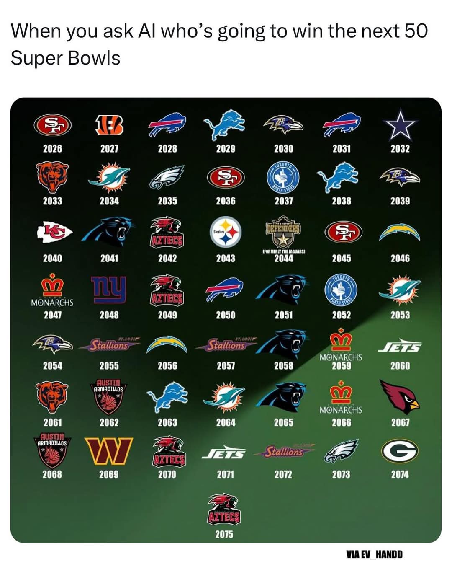Select the Jets logo above 2060
Viewport: 452px width, 564px height.
point(399,346)
